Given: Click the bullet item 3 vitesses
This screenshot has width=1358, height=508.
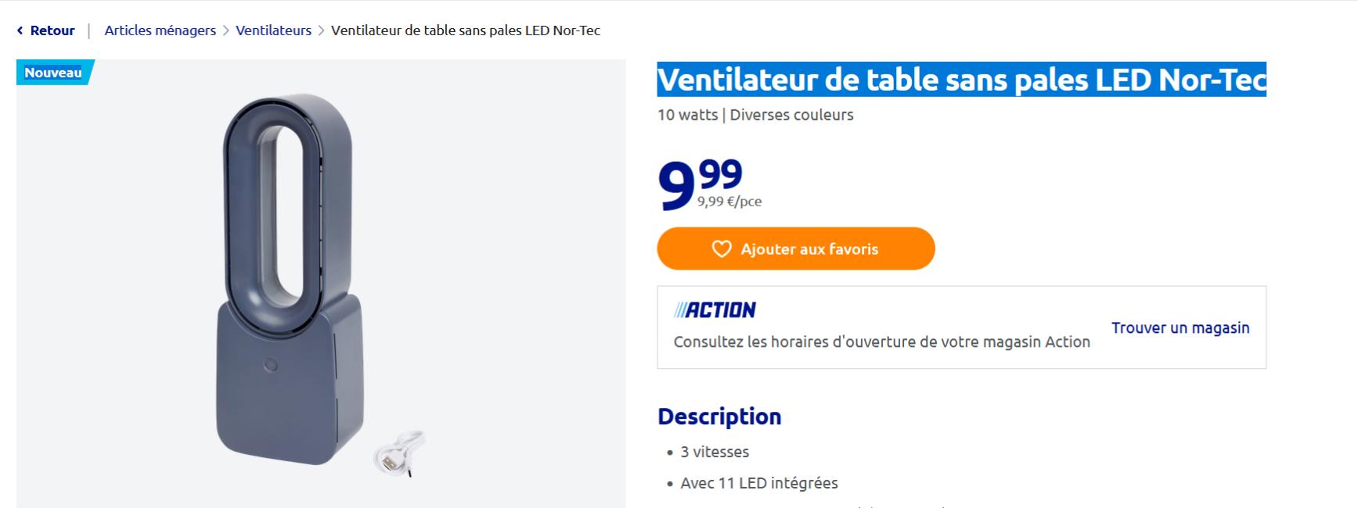Looking at the screenshot, I should click(x=714, y=452).
